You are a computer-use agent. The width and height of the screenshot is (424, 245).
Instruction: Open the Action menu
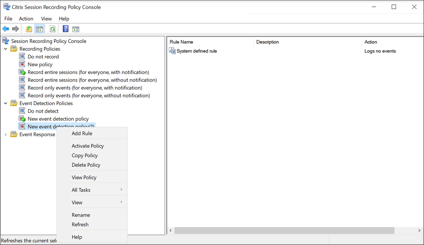[26, 18]
